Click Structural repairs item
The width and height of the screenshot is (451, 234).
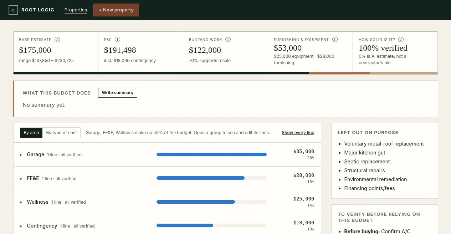[x=364, y=171]
